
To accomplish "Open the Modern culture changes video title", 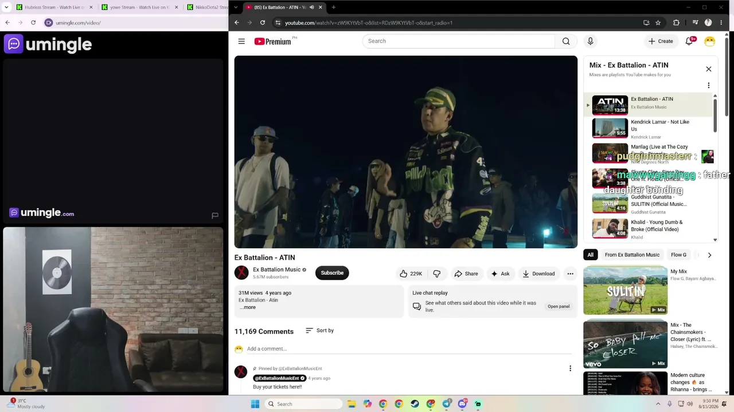I will click(691, 382).
